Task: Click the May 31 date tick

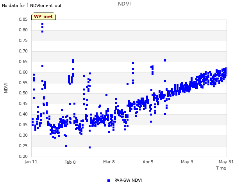Action: (x=226, y=162)
